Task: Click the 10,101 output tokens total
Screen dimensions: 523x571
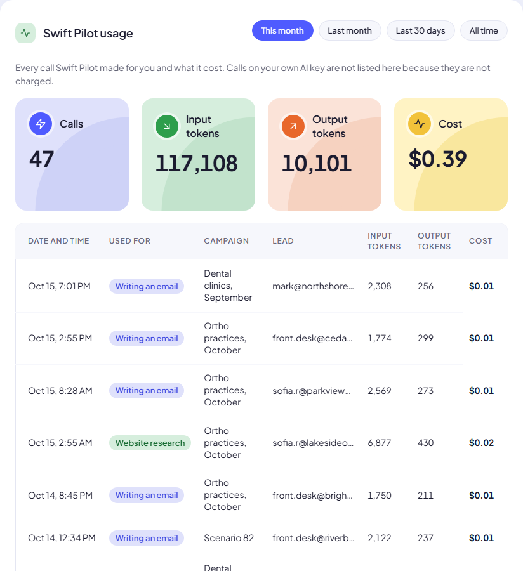Action: click(x=317, y=164)
